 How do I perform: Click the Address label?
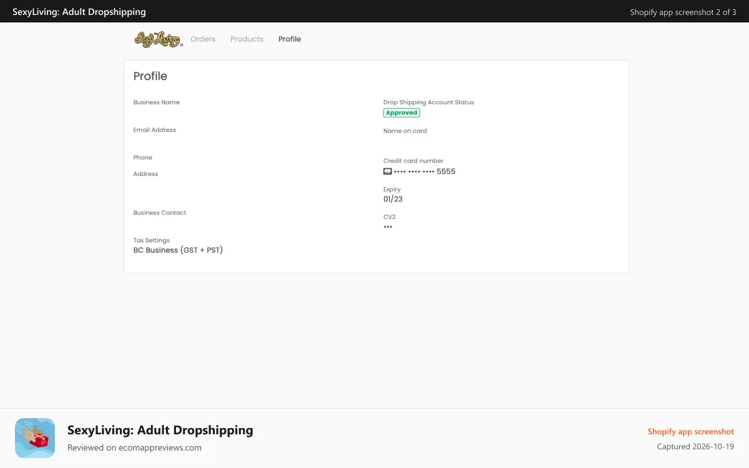tap(146, 173)
